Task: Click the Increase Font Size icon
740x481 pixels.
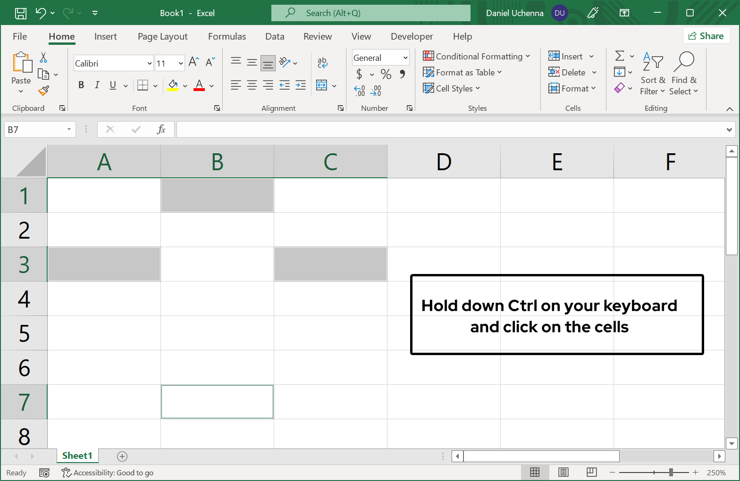Action: point(193,62)
